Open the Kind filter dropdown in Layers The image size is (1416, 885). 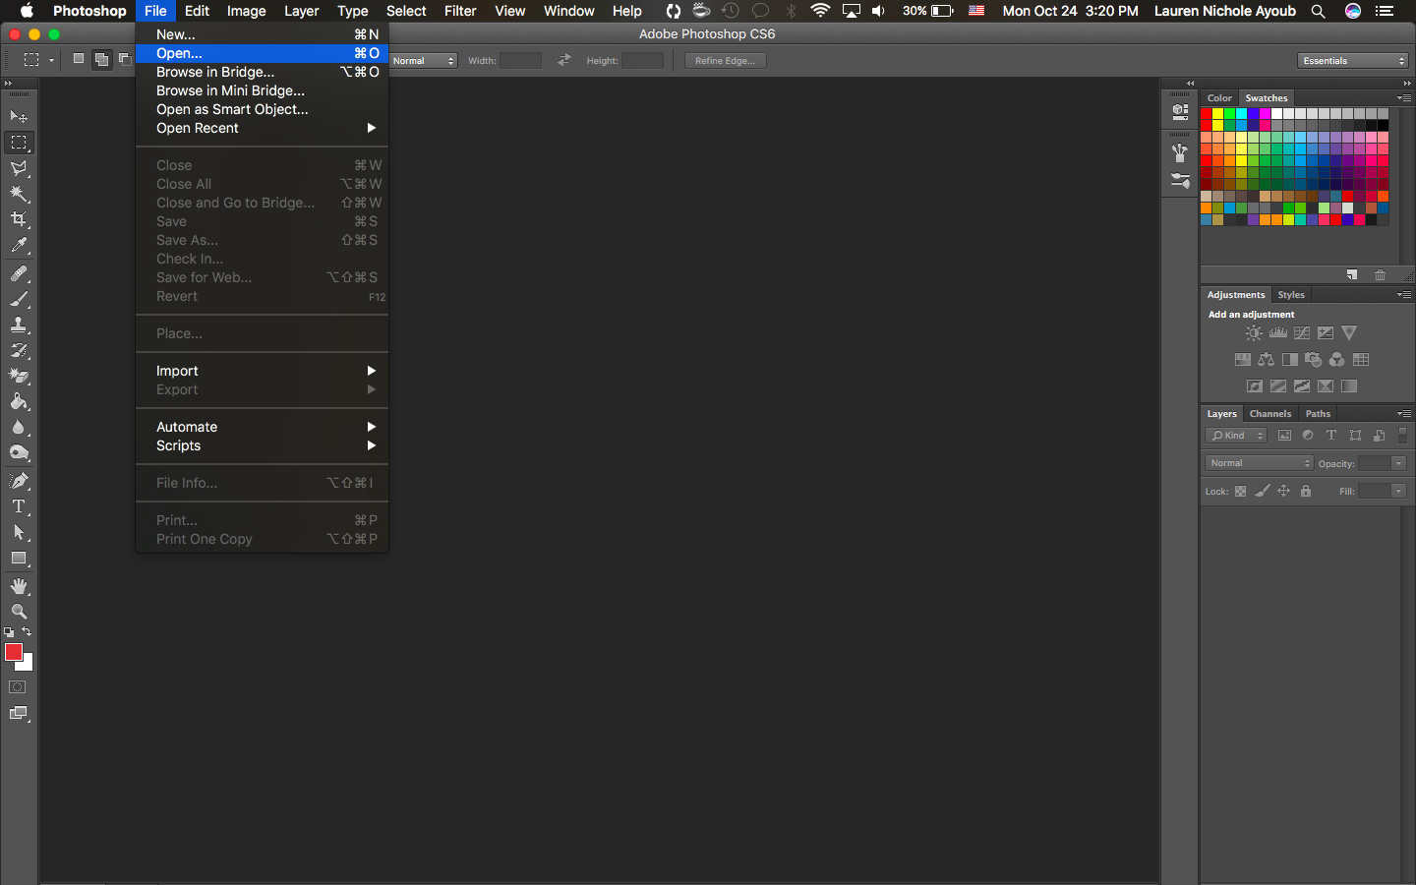[x=1235, y=435]
